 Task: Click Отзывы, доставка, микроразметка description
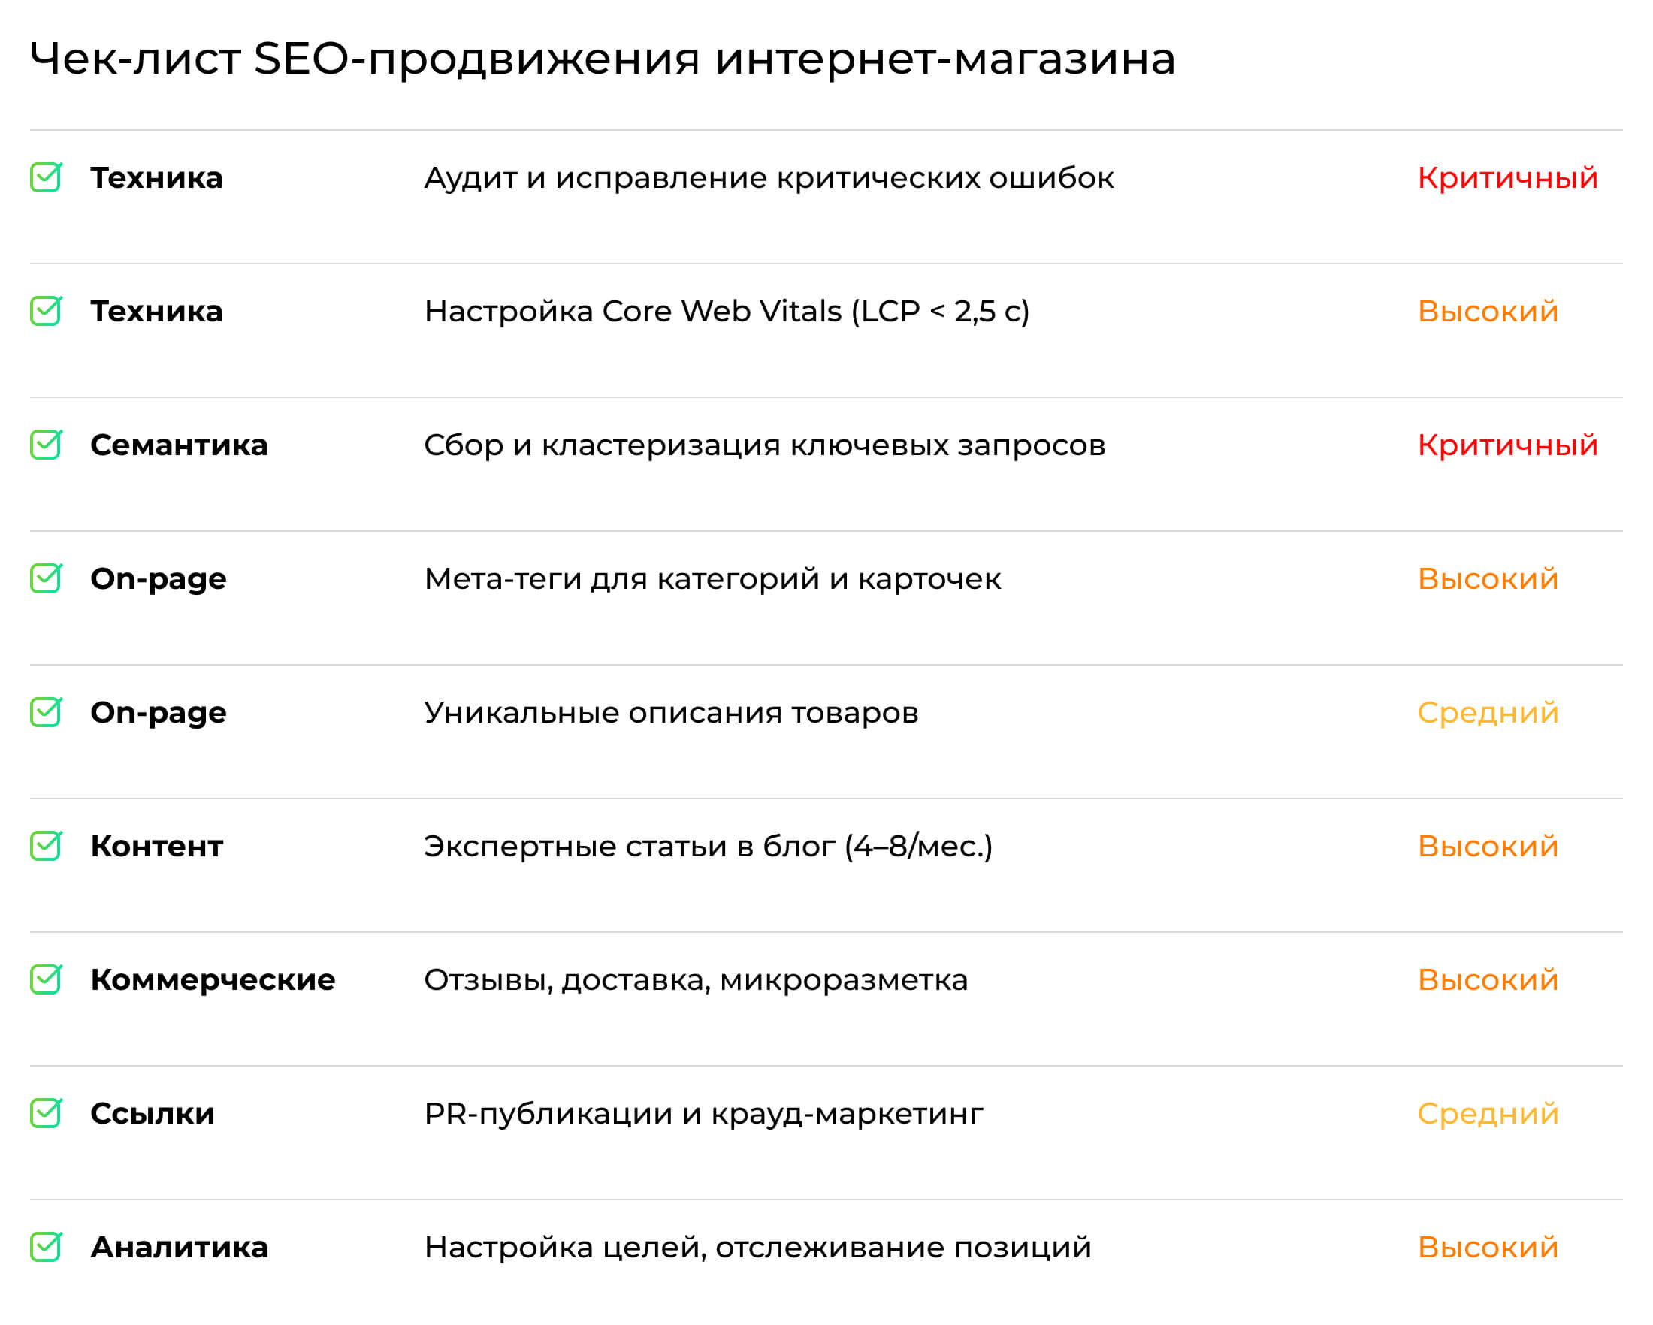696,980
